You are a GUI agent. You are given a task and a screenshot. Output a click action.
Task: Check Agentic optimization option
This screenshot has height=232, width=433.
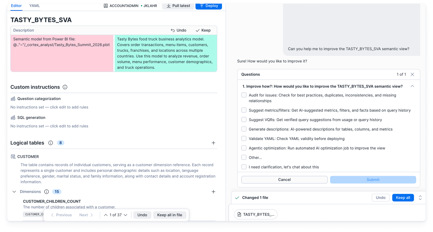[x=244, y=148]
